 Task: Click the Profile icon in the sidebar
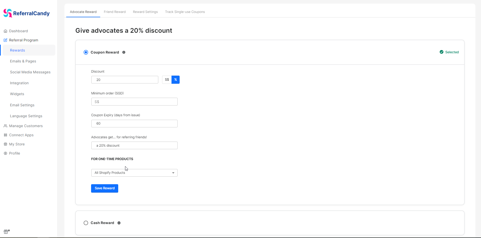[5, 153]
